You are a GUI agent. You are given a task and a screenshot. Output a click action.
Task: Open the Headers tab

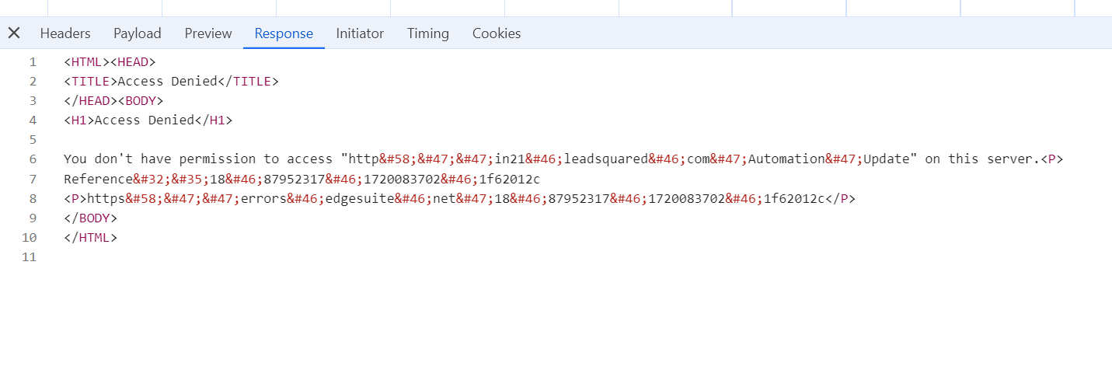point(65,33)
